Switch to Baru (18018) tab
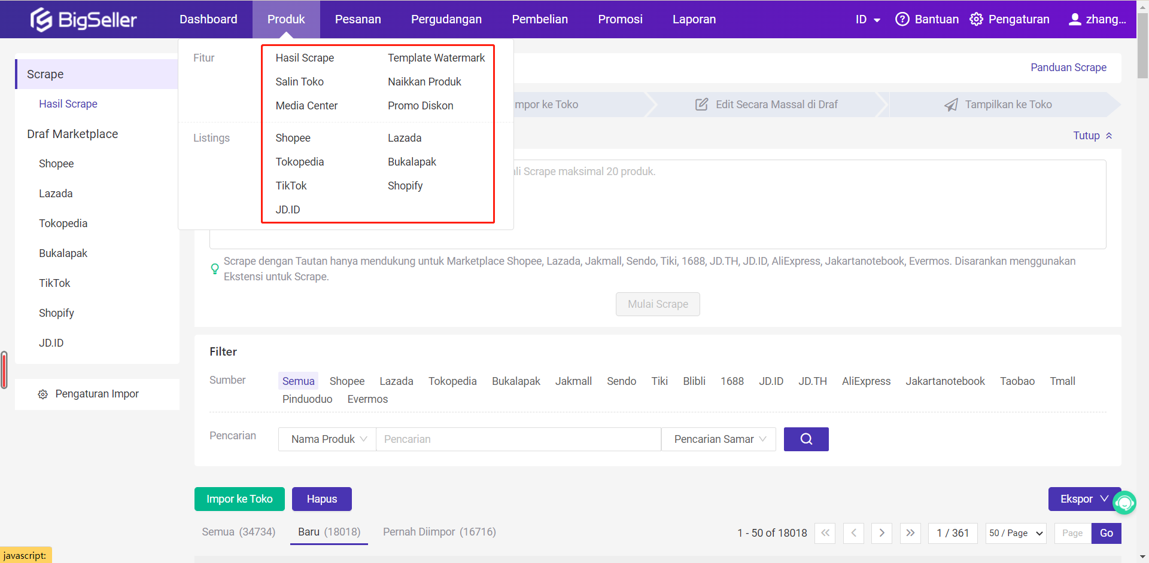 (329, 532)
